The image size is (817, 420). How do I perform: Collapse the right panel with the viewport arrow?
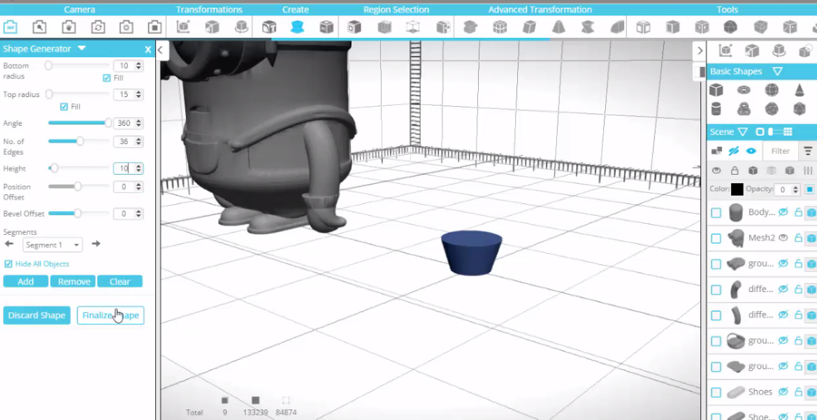click(x=700, y=50)
